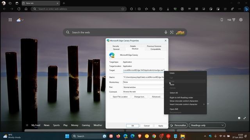This screenshot has width=250, height=140.
Task: Switch to the Weather feed tab
Action: [x=98, y=125]
